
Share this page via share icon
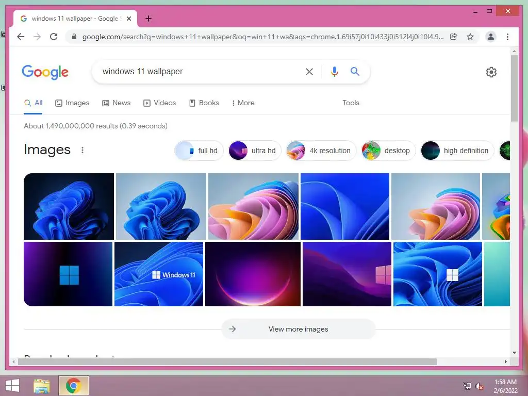454,37
